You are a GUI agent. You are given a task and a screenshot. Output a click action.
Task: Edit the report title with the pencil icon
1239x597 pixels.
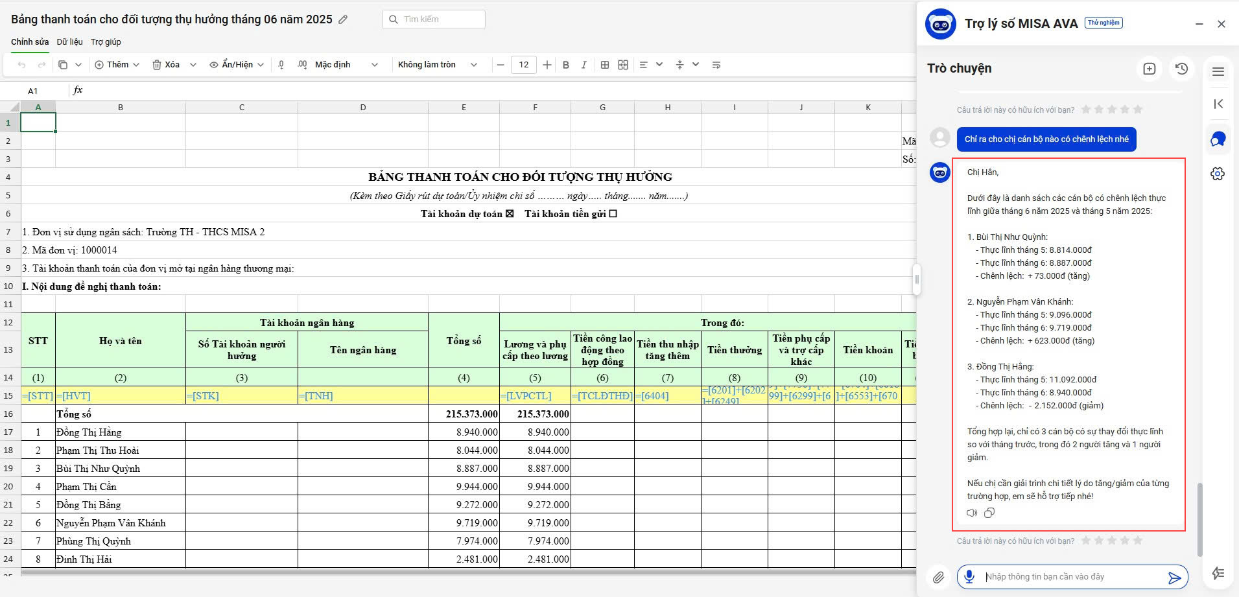344,19
